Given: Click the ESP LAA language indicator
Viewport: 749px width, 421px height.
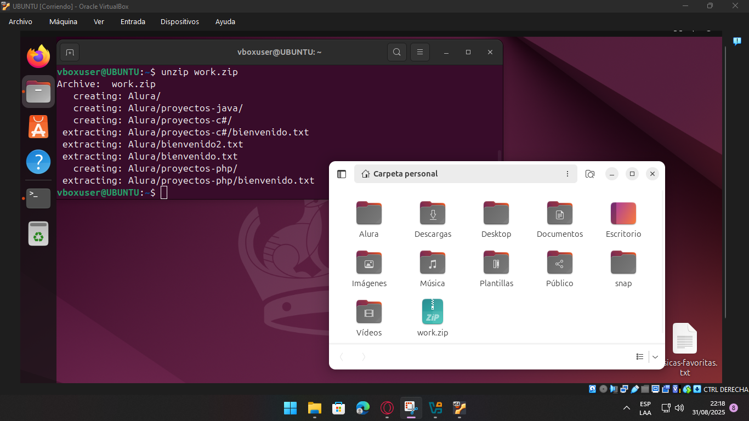Looking at the screenshot, I should [x=645, y=408].
